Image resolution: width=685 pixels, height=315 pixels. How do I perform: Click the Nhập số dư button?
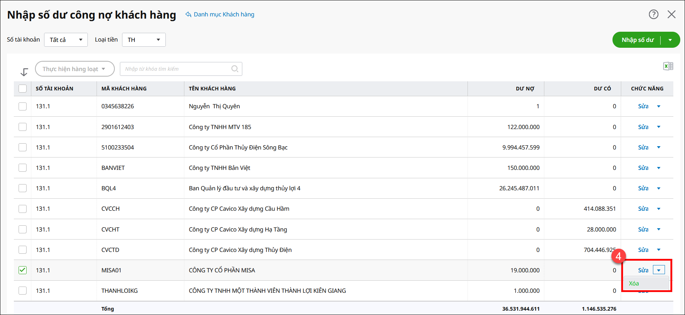point(637,40)
